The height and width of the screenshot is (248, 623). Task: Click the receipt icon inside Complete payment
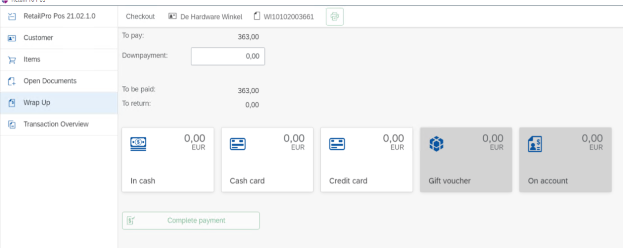[130, 221]
